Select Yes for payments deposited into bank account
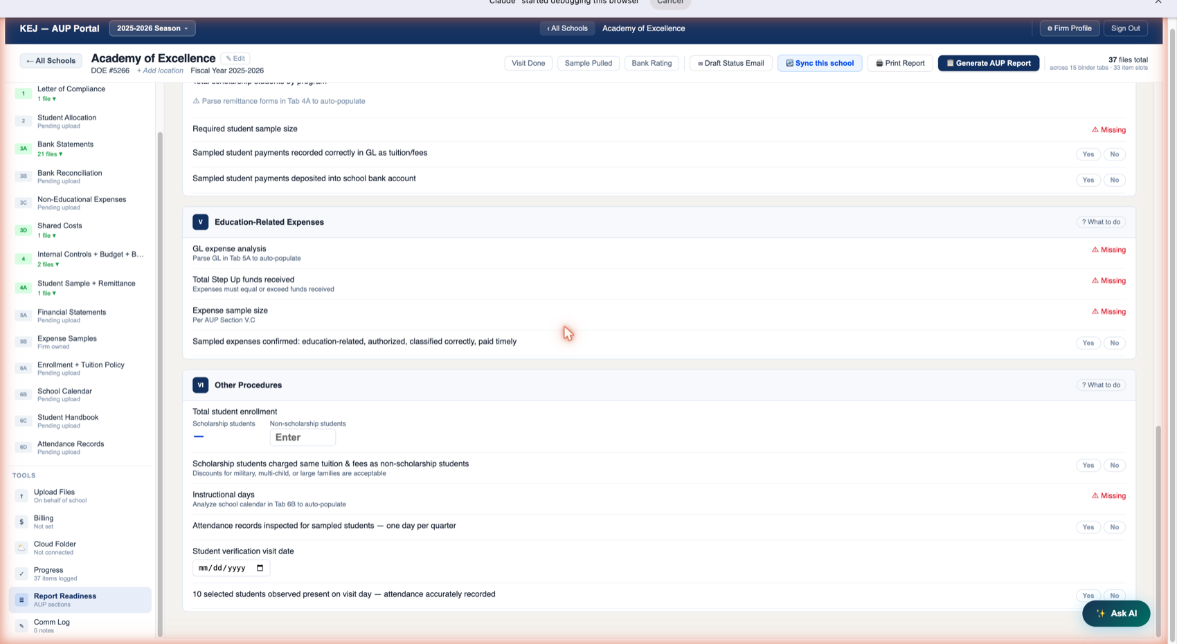The width and height of the screenshot is (1177, 644). pos(1088,180)
